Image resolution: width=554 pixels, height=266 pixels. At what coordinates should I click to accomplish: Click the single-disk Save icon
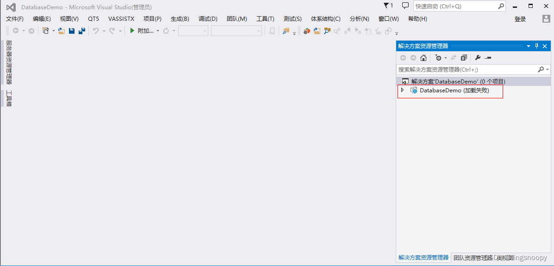point(72,31)
